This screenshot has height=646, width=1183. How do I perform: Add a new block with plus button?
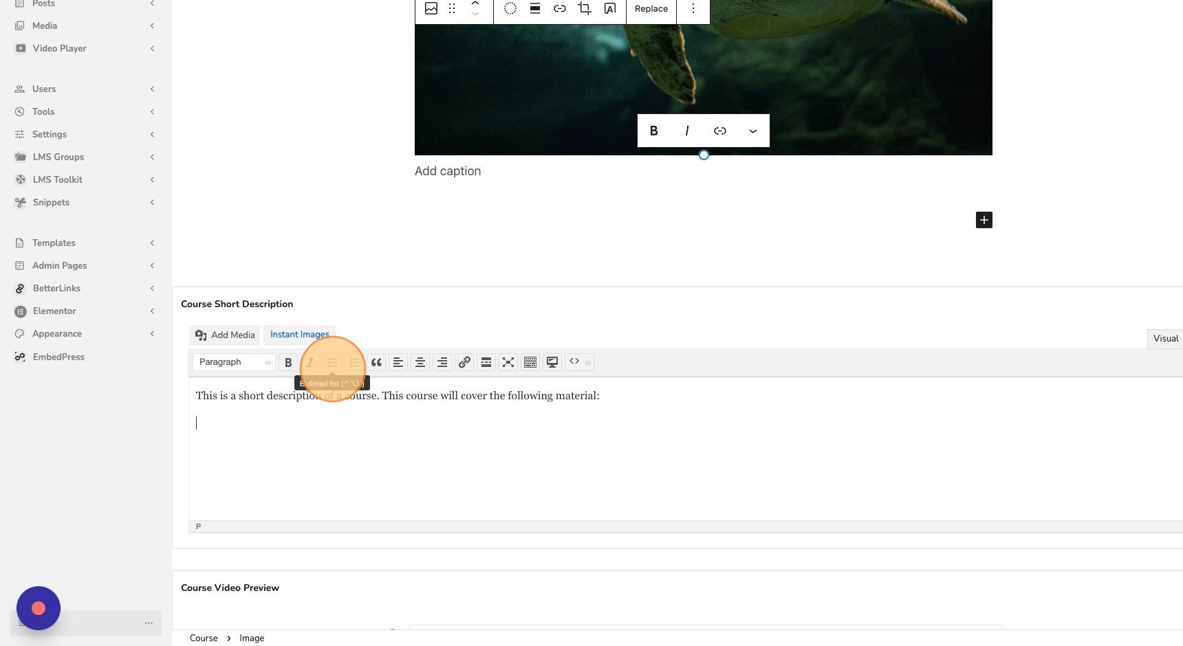click(984, 220)
